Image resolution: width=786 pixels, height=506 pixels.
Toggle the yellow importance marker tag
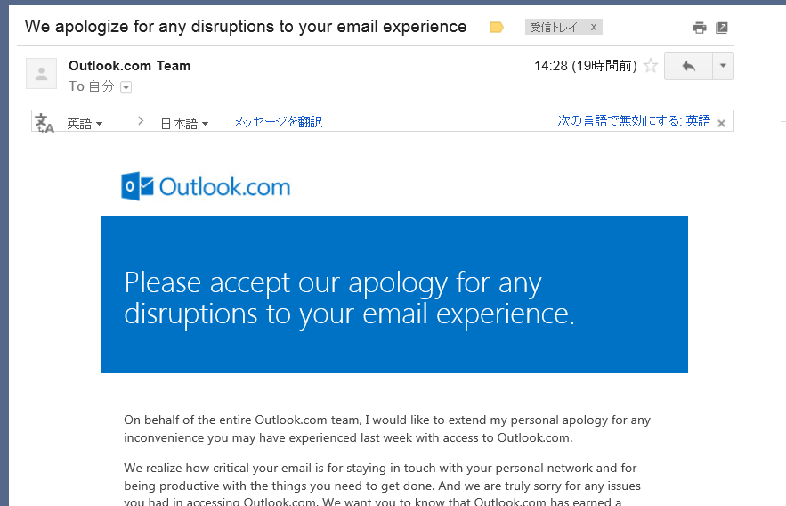(x=497, y=27)
